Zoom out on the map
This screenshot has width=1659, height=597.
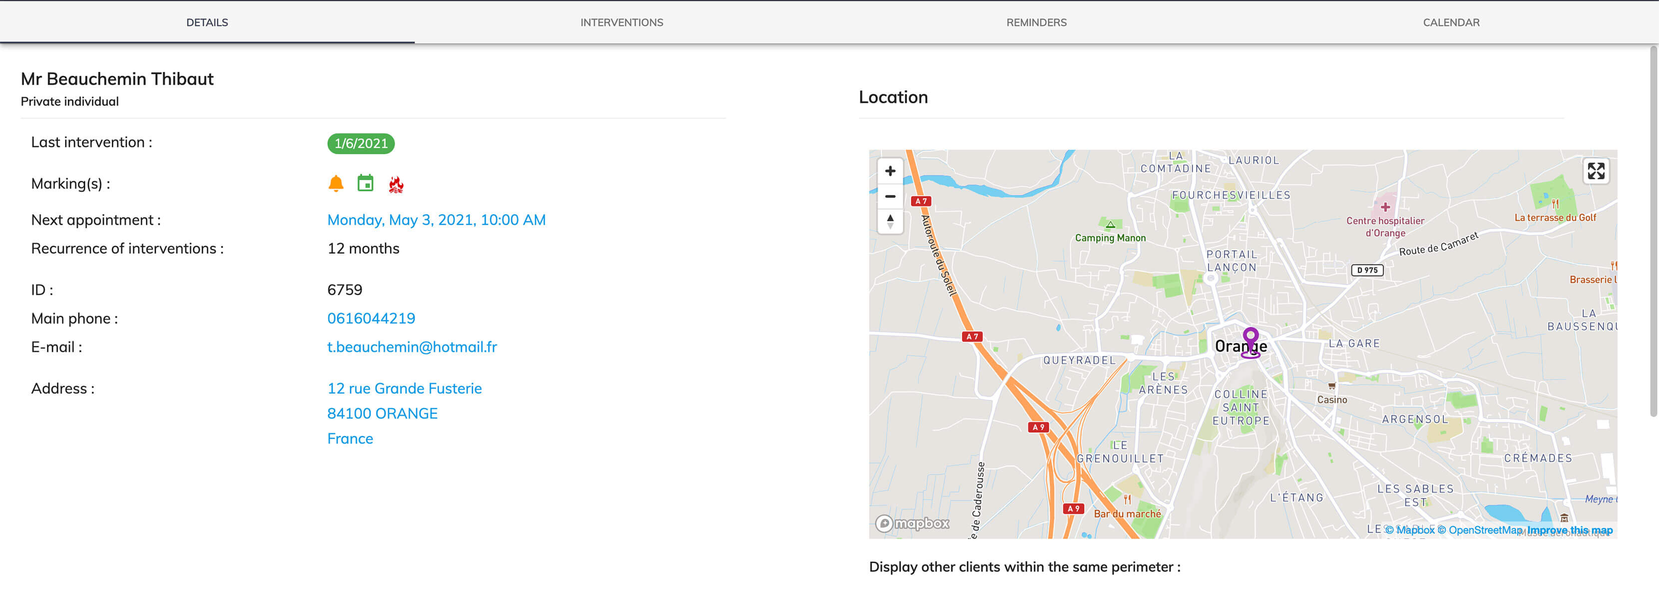click(891, 196)
